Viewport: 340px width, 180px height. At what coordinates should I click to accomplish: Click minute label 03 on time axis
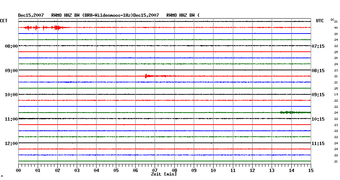[x=77, y=170]
